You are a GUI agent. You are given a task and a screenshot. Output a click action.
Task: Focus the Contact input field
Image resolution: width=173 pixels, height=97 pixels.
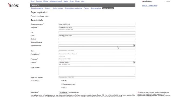[x=97, y=39]
